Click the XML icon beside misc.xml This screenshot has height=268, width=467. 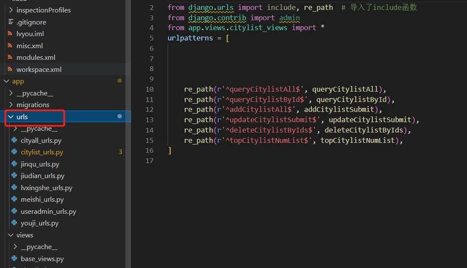tap(10, 46)
